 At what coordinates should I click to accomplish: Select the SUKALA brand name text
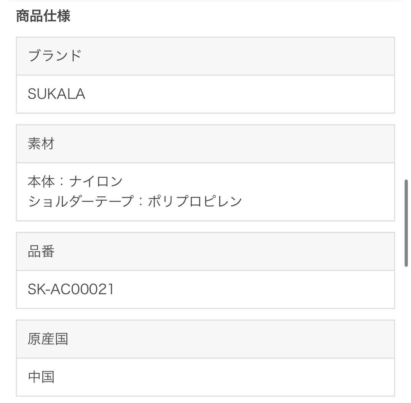(56, 94)
